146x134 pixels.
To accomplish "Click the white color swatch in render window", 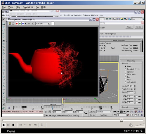I will 53,24.
